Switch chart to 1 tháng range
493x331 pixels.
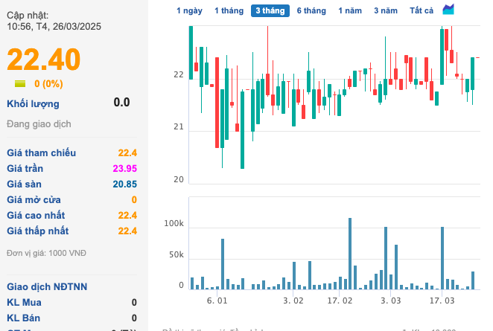click(x=228, y=10)
